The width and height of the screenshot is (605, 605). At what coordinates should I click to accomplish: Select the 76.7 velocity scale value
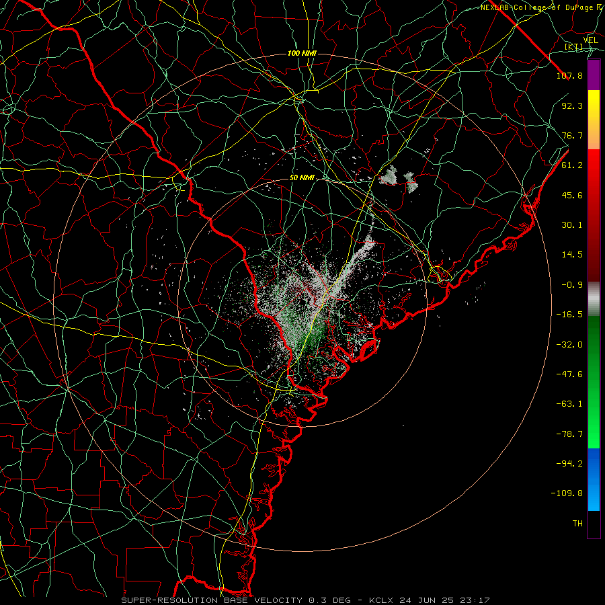[x=572, y=135]
